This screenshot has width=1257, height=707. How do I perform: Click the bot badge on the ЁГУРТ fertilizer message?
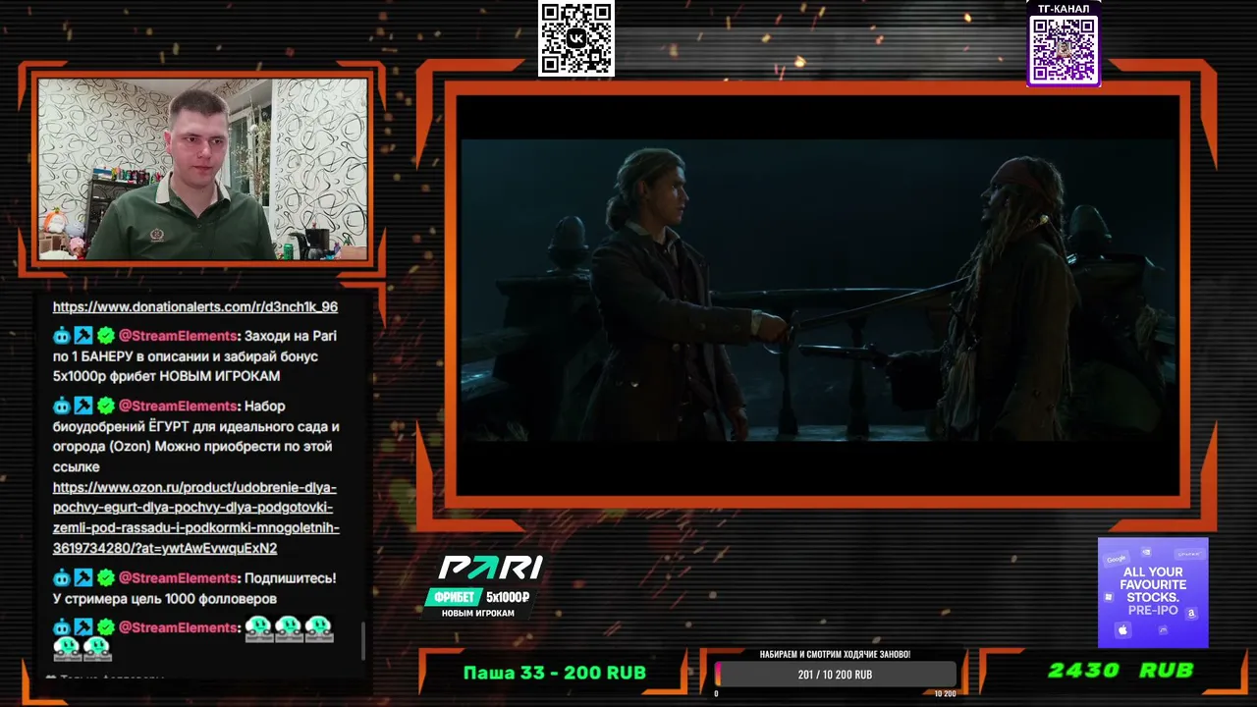pos(62,406)
